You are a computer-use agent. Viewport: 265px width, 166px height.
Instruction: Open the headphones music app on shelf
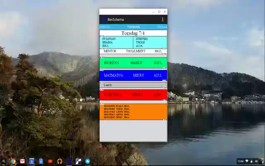60,161
